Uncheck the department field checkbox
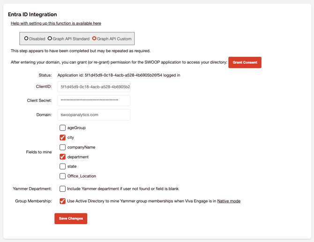The image size is (314, 242). [x=62, y=157]
